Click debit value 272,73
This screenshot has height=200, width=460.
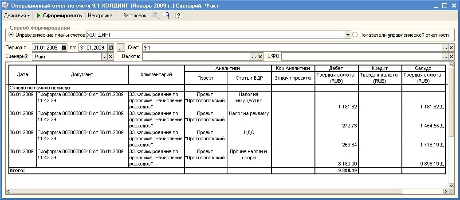[x=350, y=126]
